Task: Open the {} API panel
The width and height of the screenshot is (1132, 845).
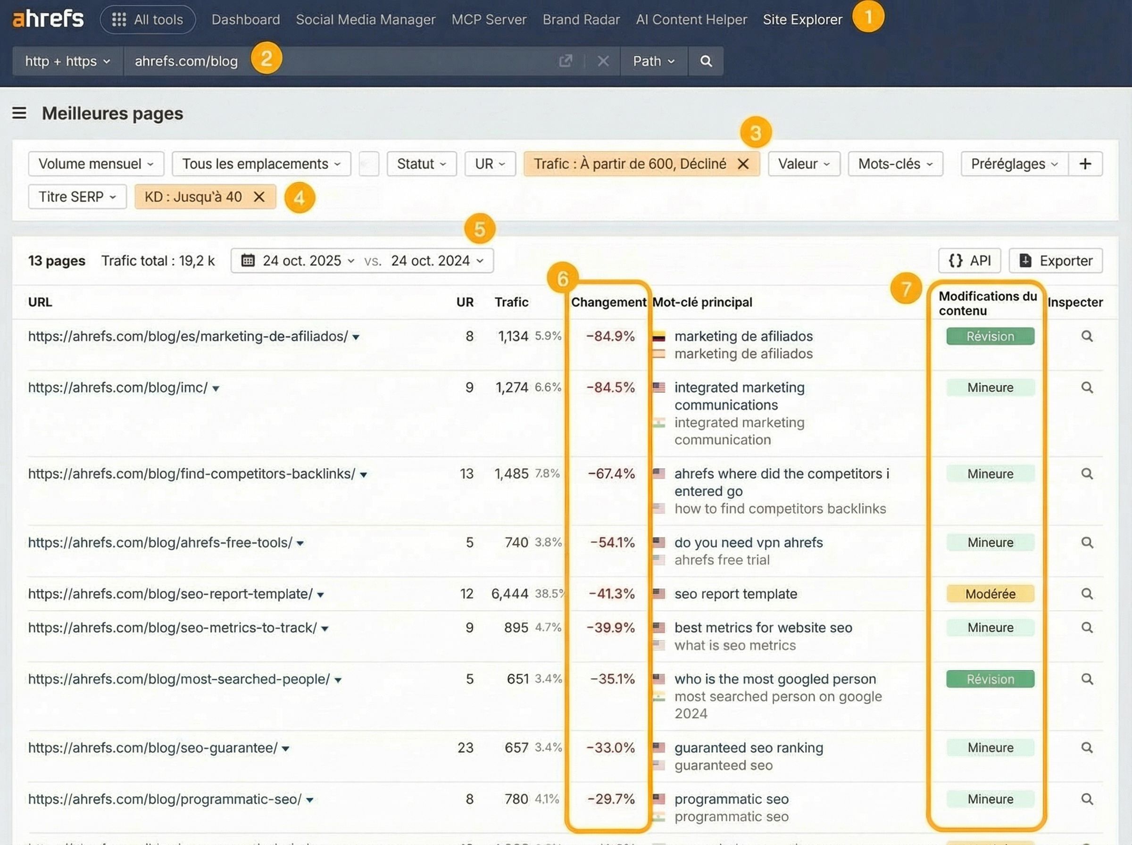Action: (969, 260)
